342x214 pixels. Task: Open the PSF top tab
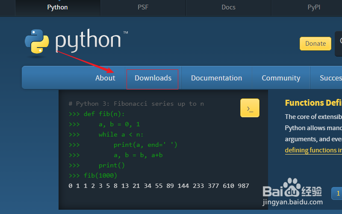pos(143,7)
